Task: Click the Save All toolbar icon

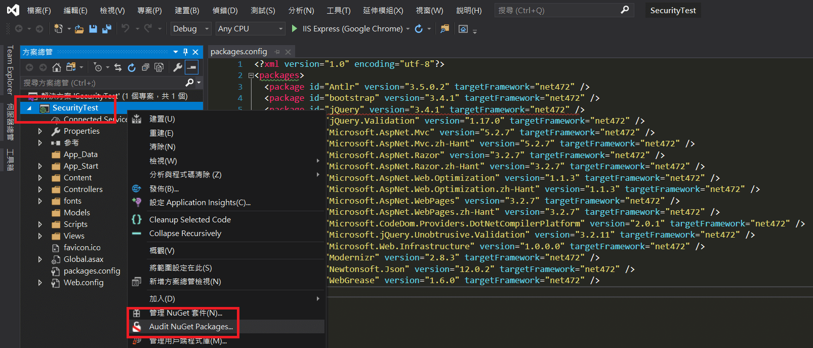Action: (107, 29)
